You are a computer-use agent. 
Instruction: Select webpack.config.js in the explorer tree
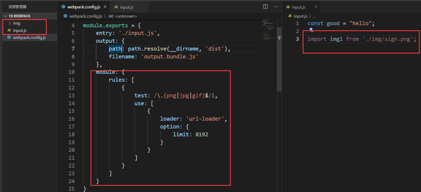click(29, 37)
